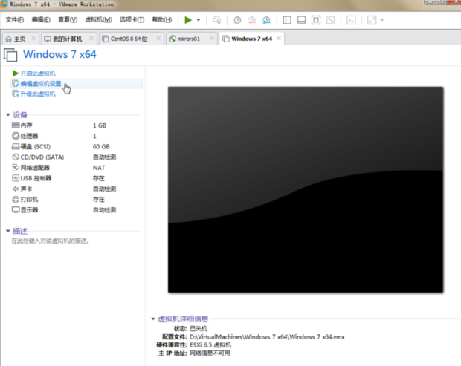Click the network adapter icon beside 网络适配器
The image size is (461, 366).
(16, 167)
